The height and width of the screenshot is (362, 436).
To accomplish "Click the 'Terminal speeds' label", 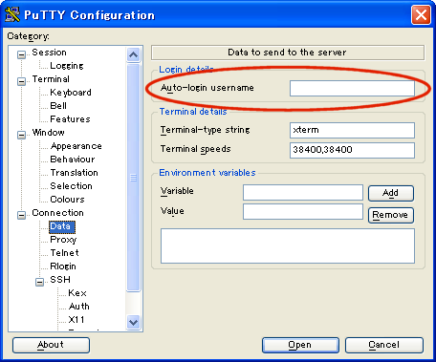I will (195, 149).
